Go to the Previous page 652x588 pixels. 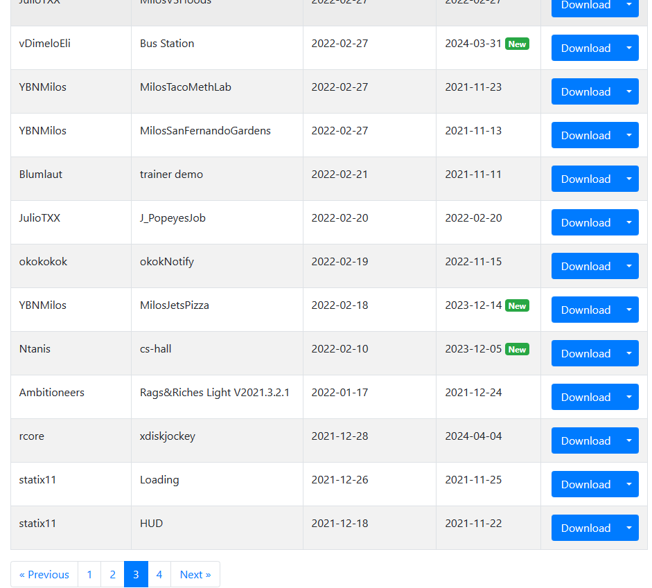tap(44, 574)
